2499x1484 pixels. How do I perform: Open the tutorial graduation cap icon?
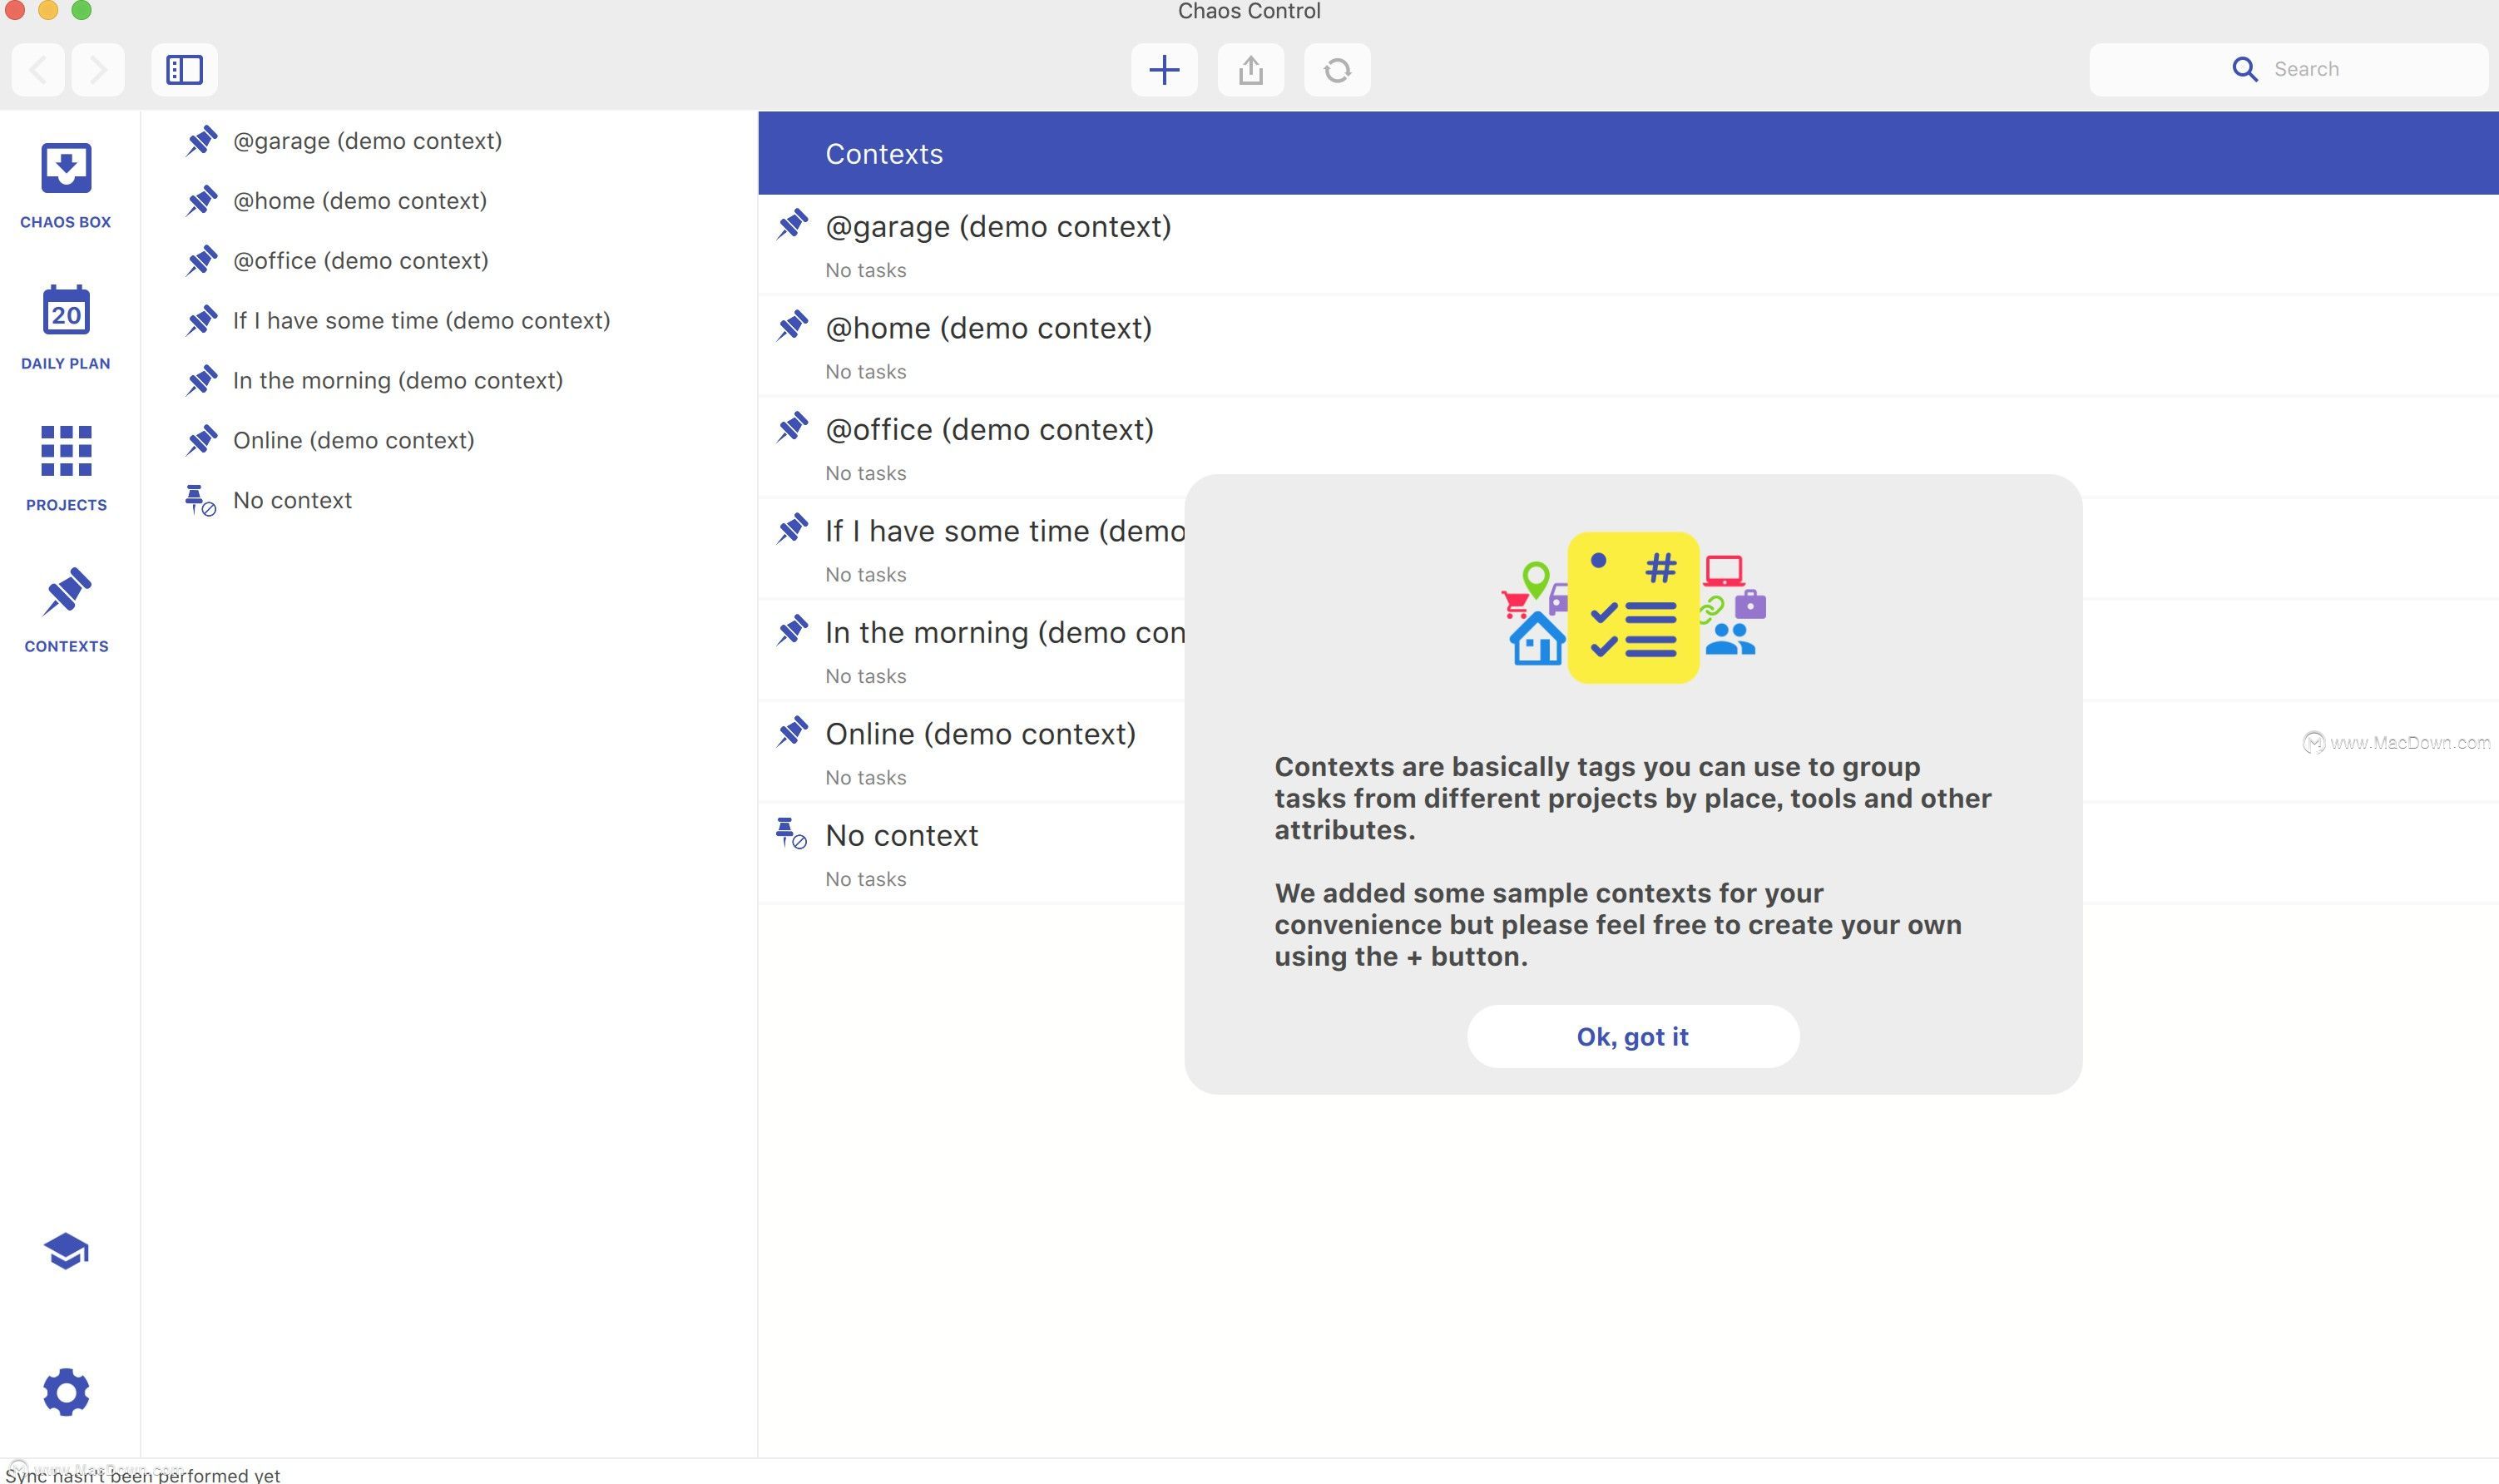[x=66, y=1250]
